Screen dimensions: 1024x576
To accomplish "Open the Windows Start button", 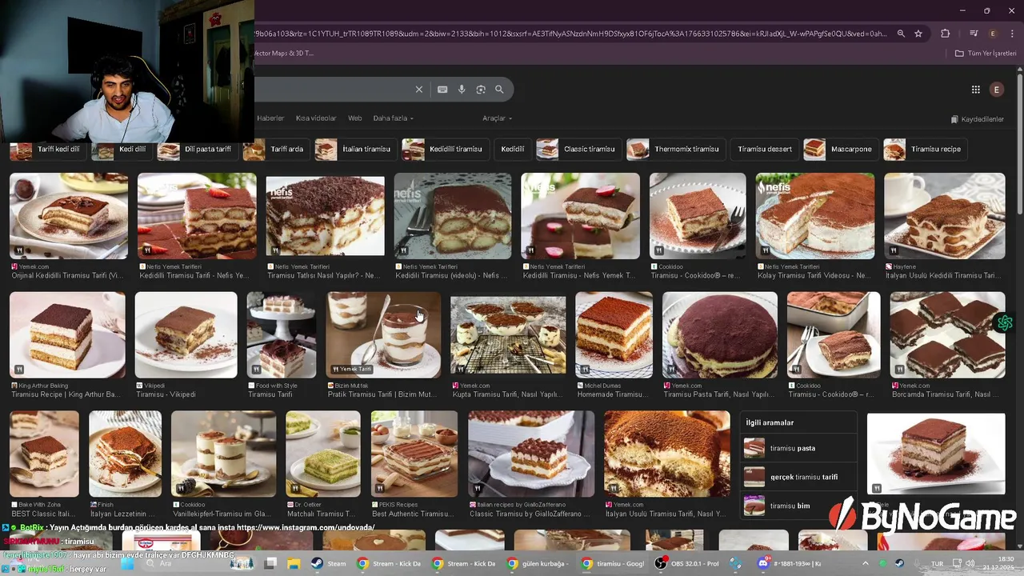I will [128, 563].
